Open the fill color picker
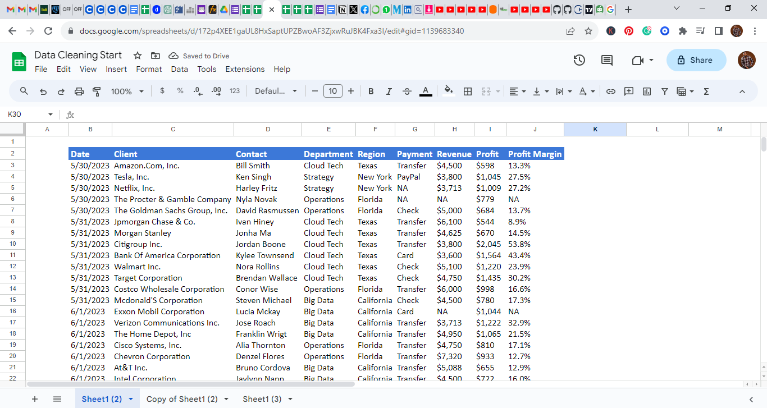The image size is (767, 408). point(448,91)
